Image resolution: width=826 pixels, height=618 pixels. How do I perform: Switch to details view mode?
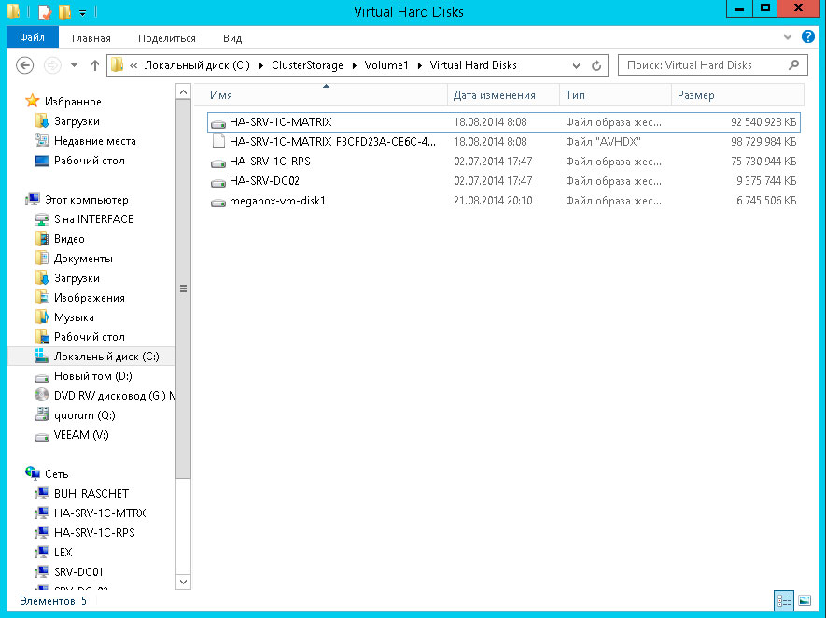(784, 600)
